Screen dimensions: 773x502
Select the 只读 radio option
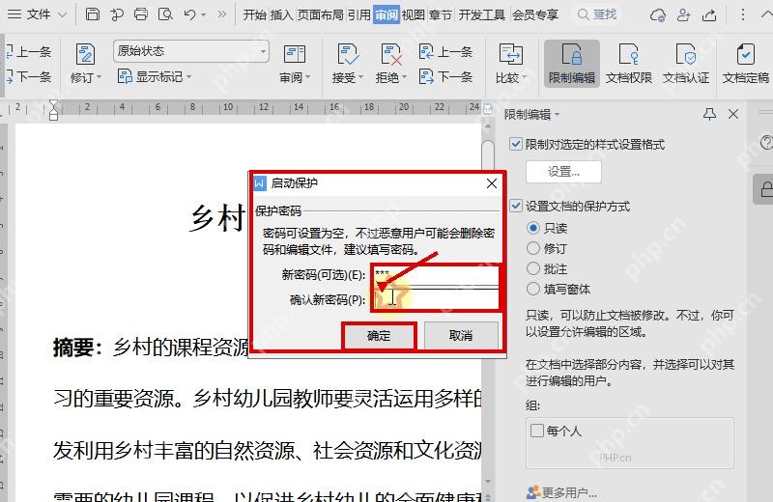[x=533, y=228]
